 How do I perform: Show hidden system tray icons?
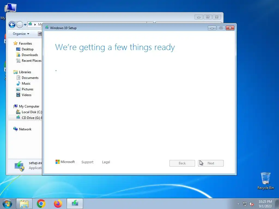238,204
